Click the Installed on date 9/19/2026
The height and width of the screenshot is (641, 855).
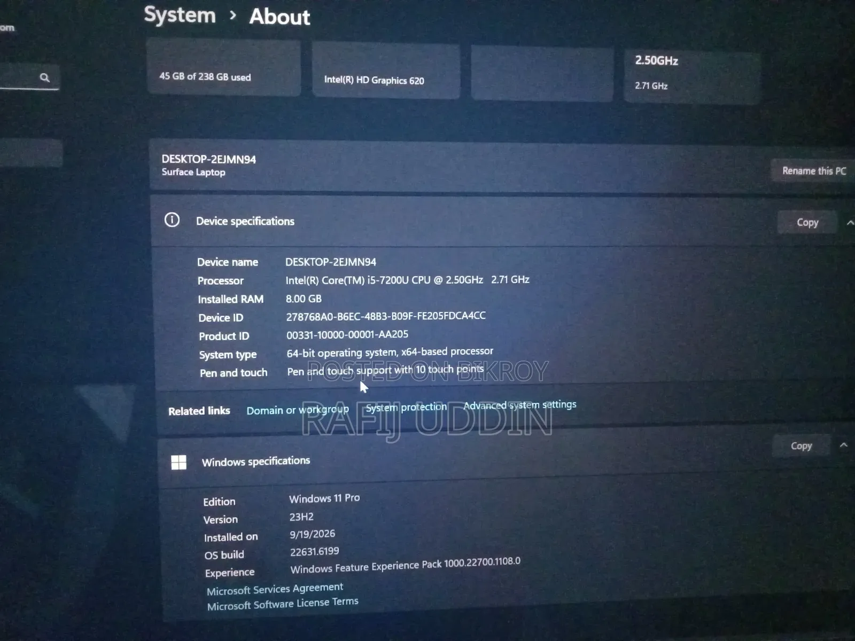313,534
